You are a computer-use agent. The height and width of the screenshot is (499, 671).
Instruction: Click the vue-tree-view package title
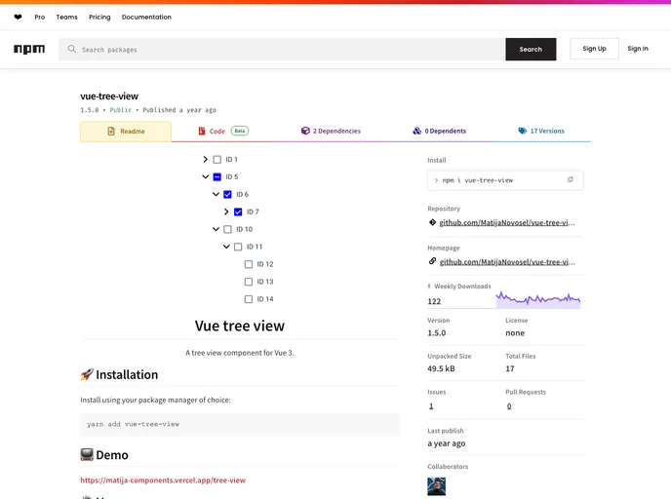coord(109,96)
